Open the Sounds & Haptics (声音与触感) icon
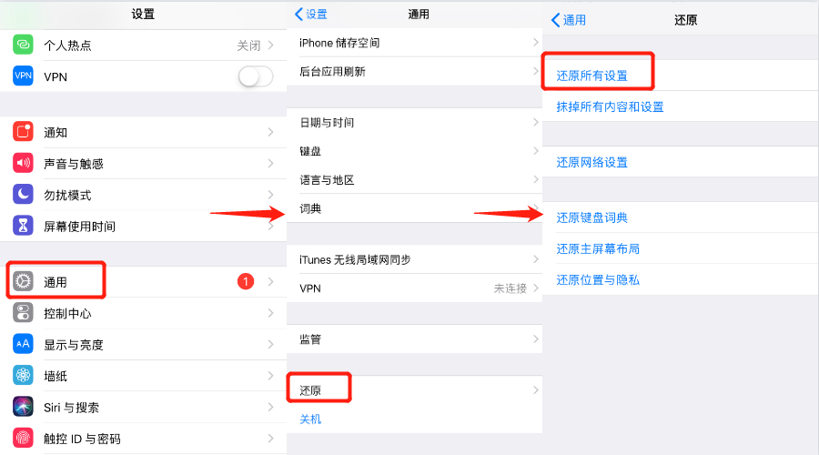 click(x=23, y=163)
